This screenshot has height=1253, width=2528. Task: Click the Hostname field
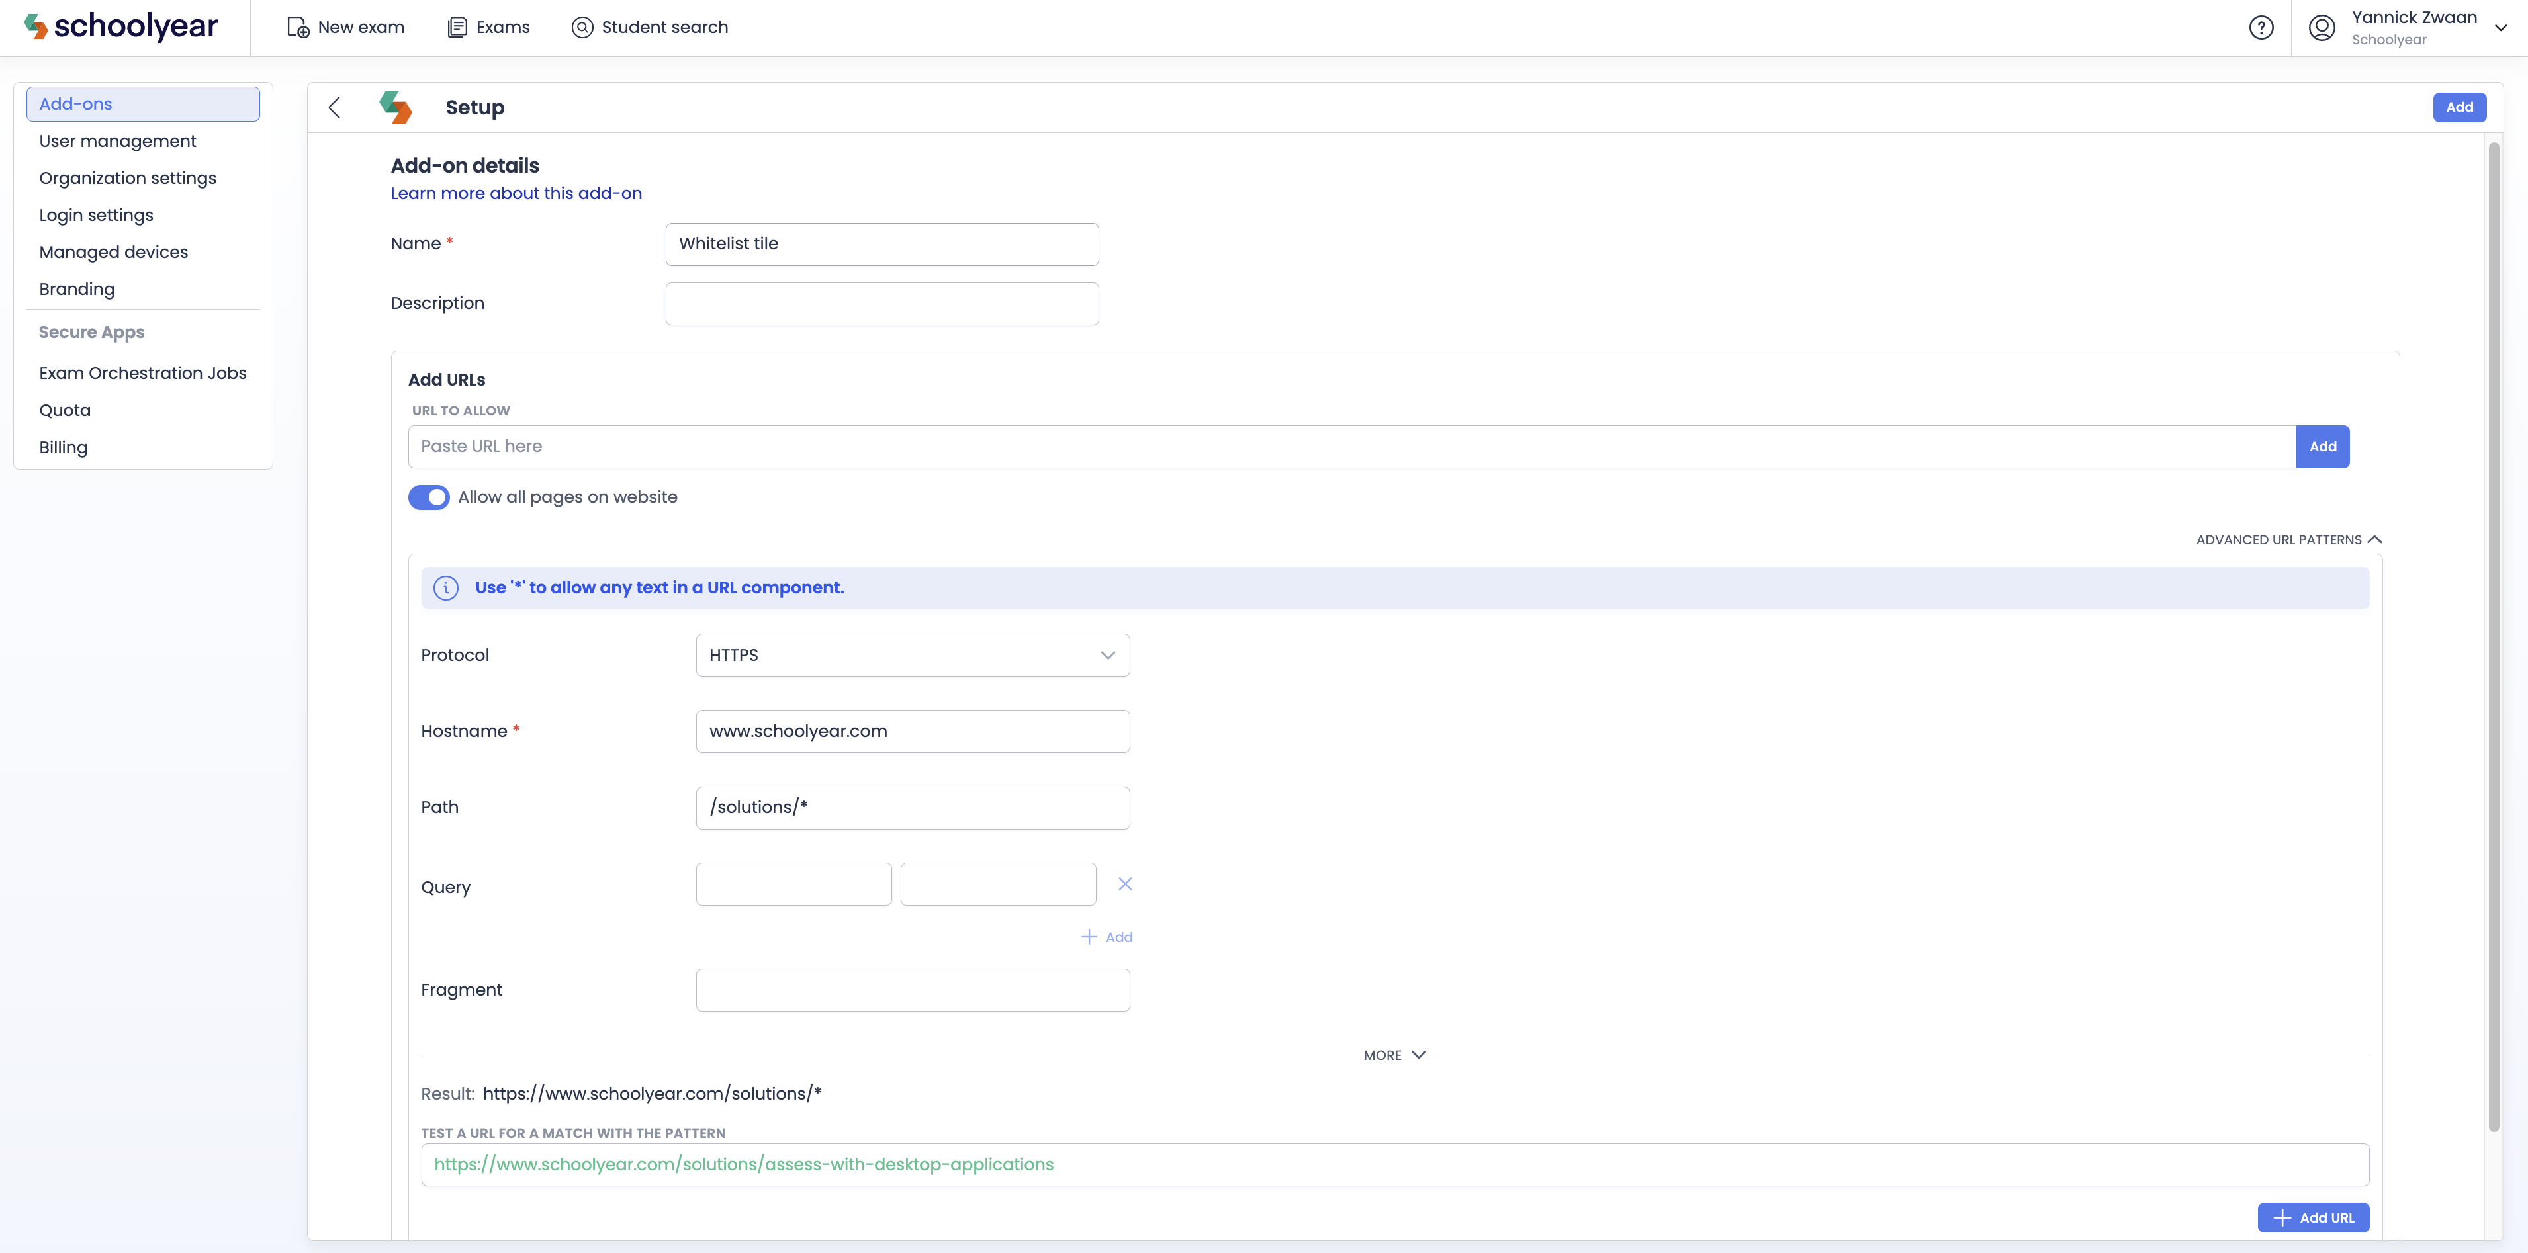913,732
